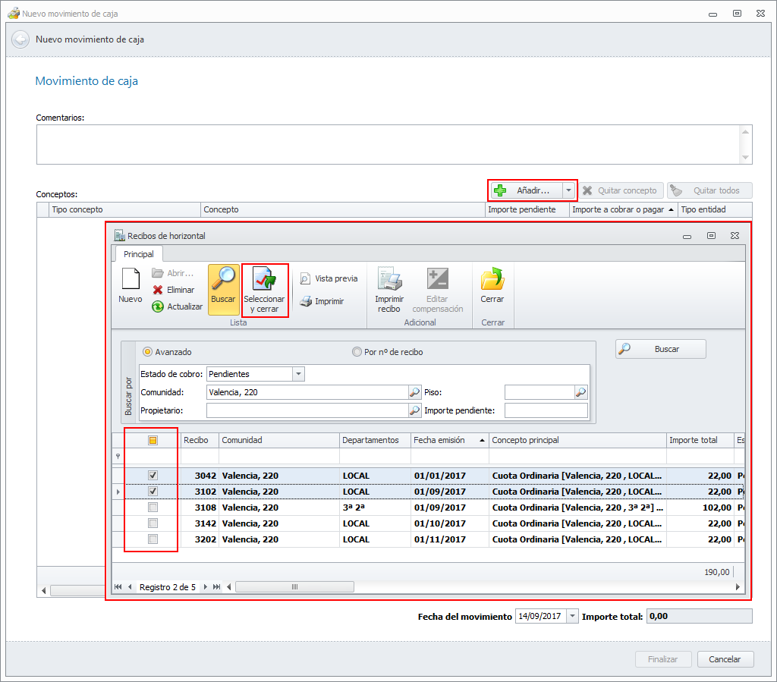Click the Buscar button beside search filters
The height and width of the screenshot is (682, 777).
pyautogui.click(x=660, y=349)
